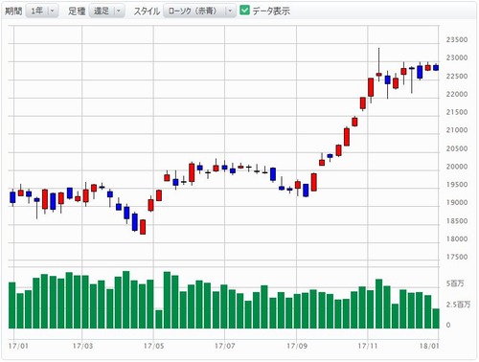Open the スタイル ローソク(赤青) dropdown
This screenshot has height=362, width=479.
click(199, 11)
